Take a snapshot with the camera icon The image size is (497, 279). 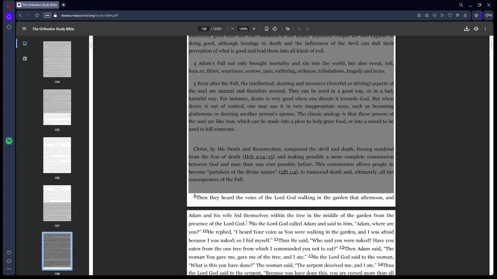[427, 15]
